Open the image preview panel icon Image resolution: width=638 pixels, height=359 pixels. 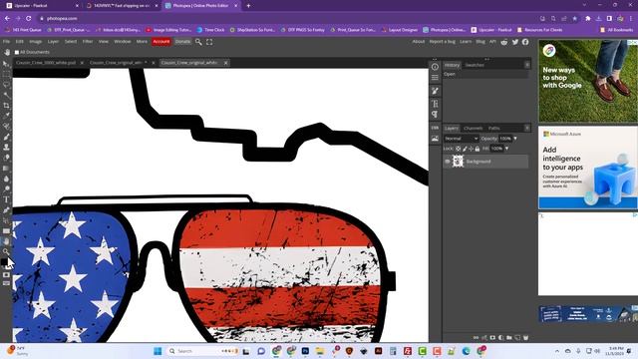[x=435, y=139]
